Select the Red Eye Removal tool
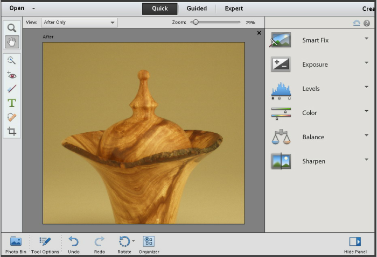Viewport: 377px width, 257px height. pos(12,75)
